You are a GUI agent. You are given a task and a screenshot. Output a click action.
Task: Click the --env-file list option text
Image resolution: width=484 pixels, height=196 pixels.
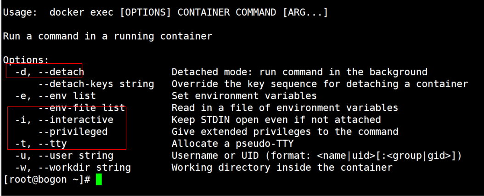(81, 108)
